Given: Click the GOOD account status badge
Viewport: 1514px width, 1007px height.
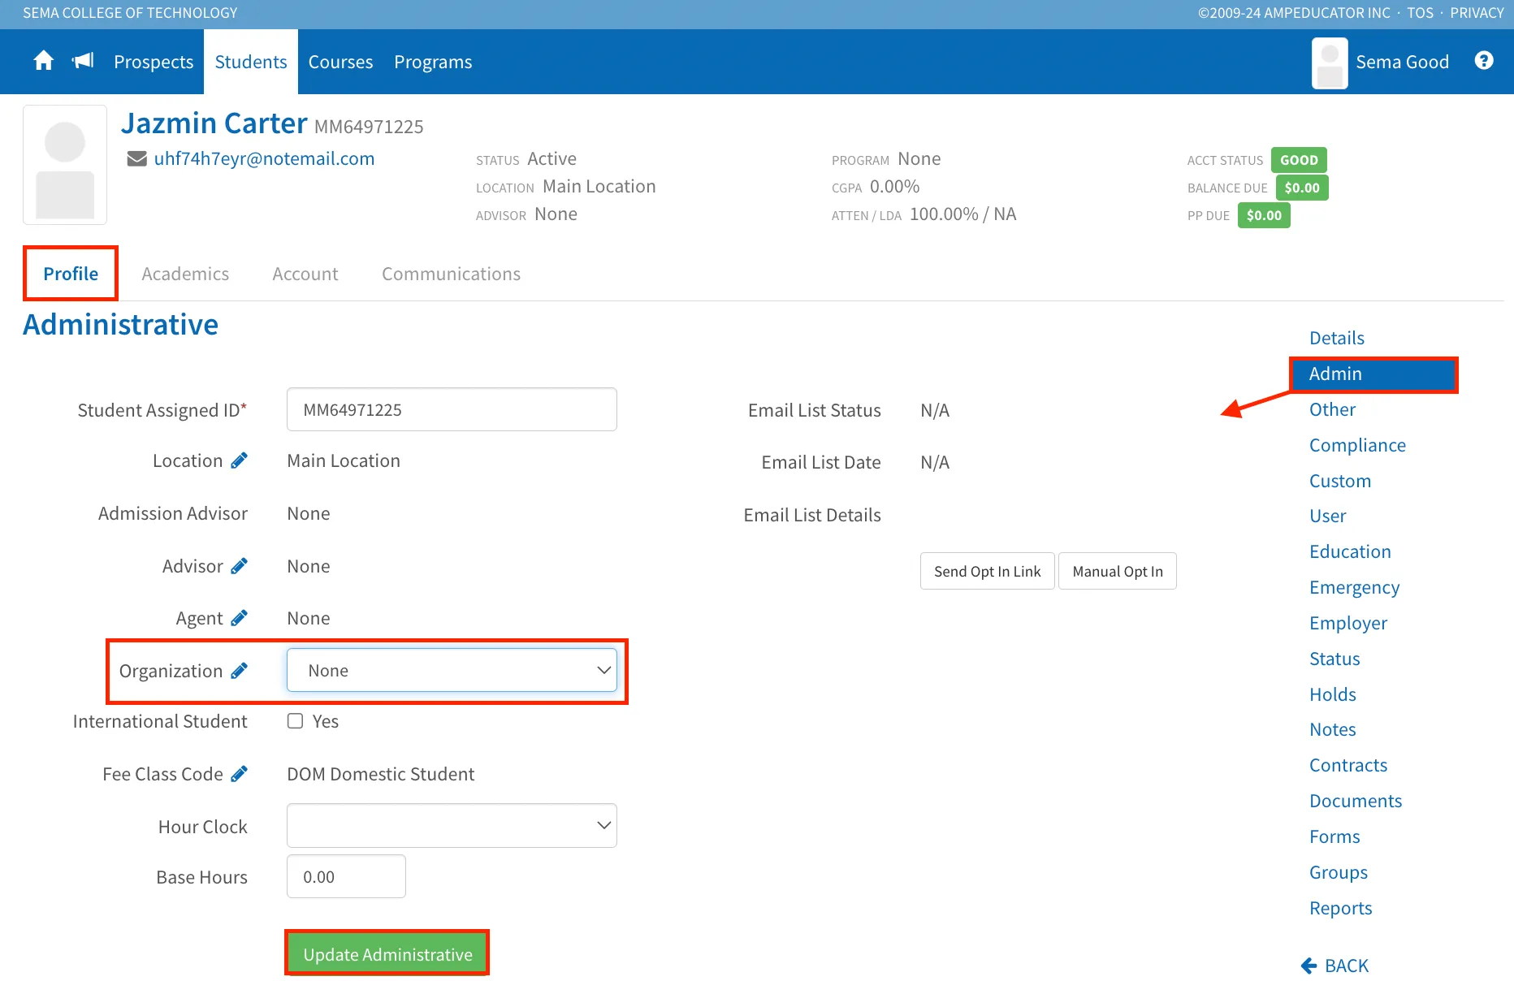Looking at the screenshot, I should (1299, 160).
